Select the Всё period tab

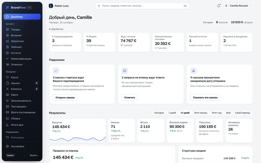228,113
